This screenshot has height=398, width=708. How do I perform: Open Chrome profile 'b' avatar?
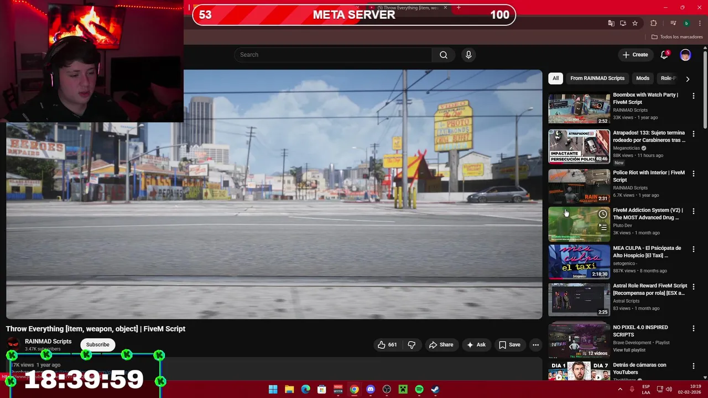click(686, 23)
